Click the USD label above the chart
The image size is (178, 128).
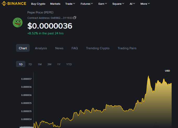(167, 71)
